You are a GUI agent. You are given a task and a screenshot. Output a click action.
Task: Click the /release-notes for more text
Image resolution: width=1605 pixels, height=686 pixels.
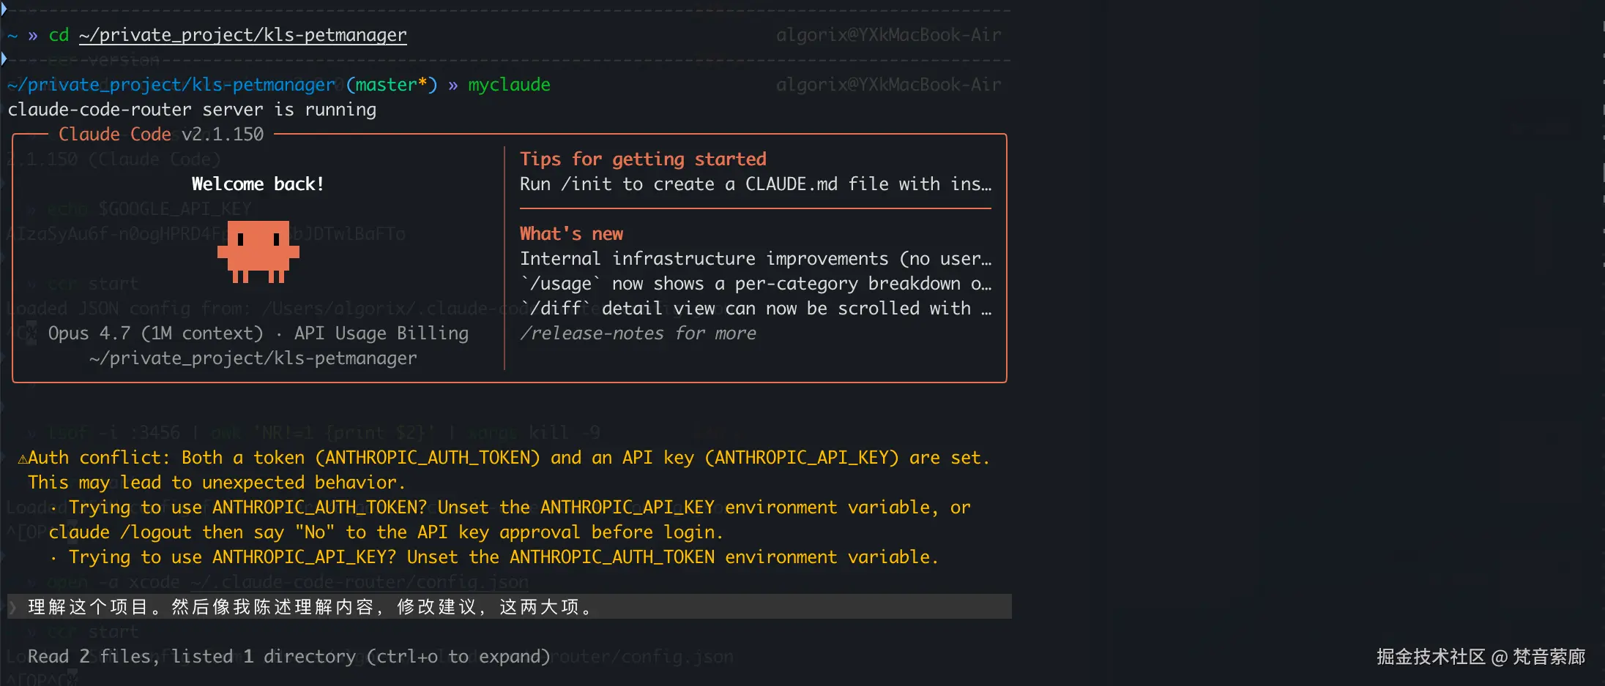638,333
